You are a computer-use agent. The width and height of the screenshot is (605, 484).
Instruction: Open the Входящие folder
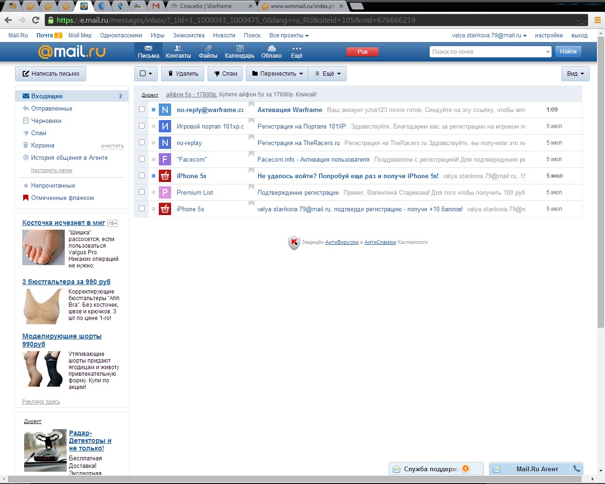pyautogui.click(x=72, y=96)
